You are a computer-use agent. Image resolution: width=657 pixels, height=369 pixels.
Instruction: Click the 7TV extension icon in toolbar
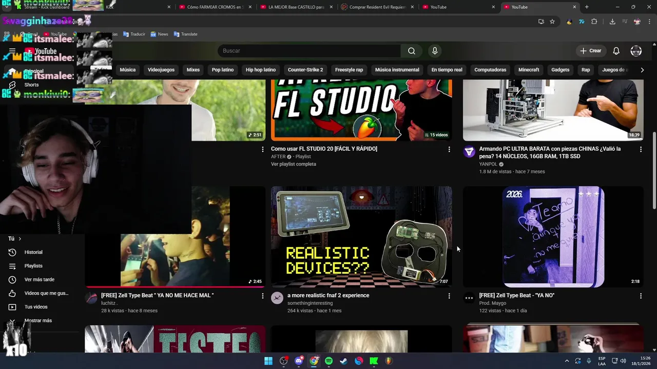(582, 22)
